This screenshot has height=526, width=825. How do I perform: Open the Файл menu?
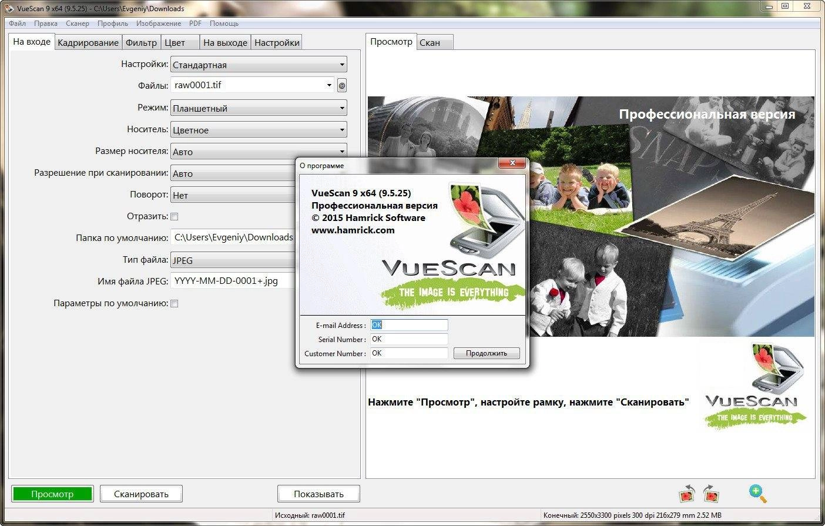[17, 24]
